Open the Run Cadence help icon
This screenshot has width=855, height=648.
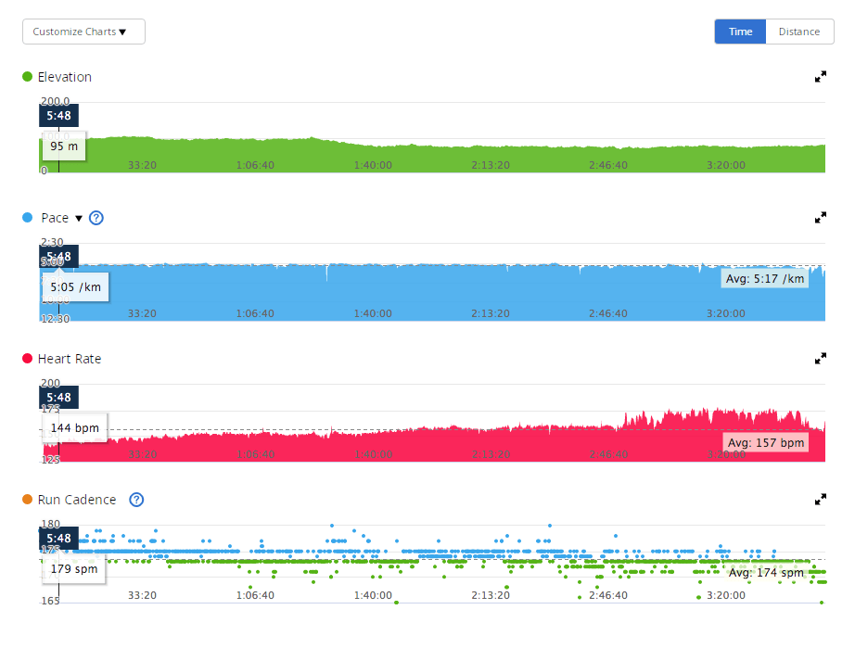tap(136, 500)
